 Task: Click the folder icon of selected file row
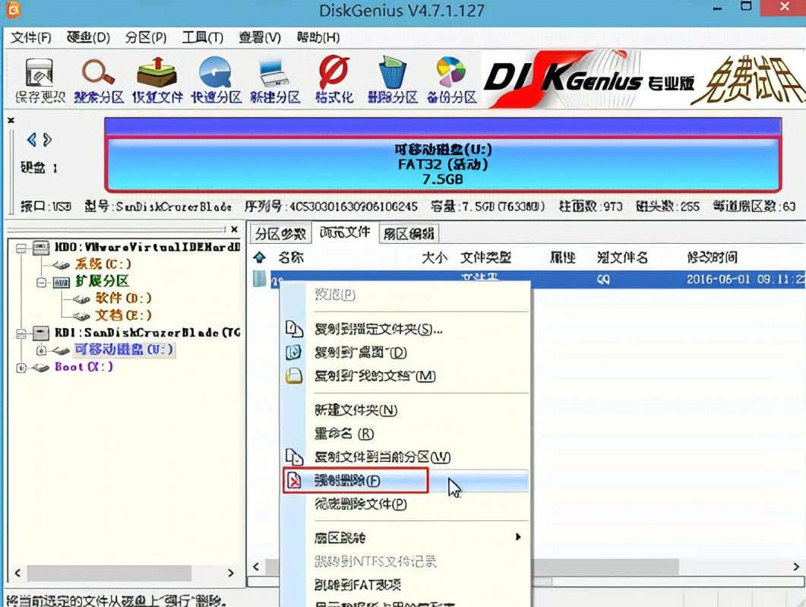(260, 279)
